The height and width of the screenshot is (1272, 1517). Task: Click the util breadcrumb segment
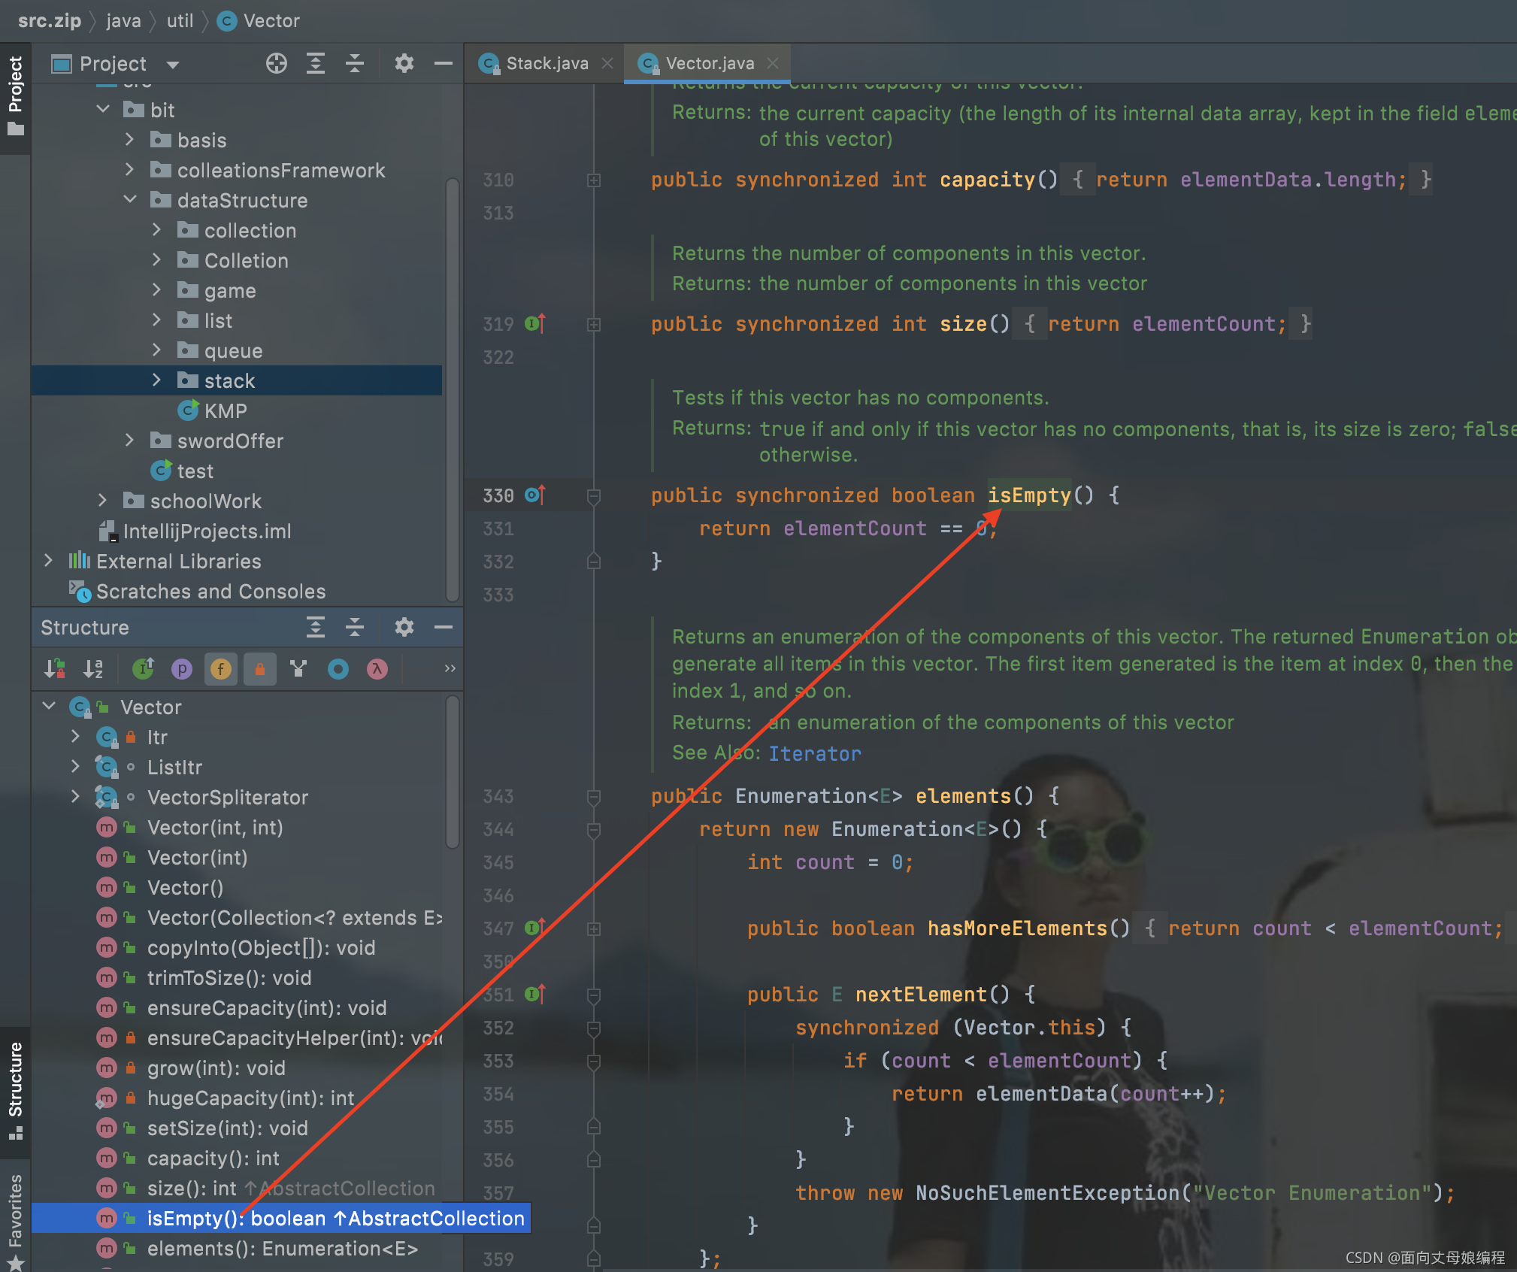(x=180, y=21)
